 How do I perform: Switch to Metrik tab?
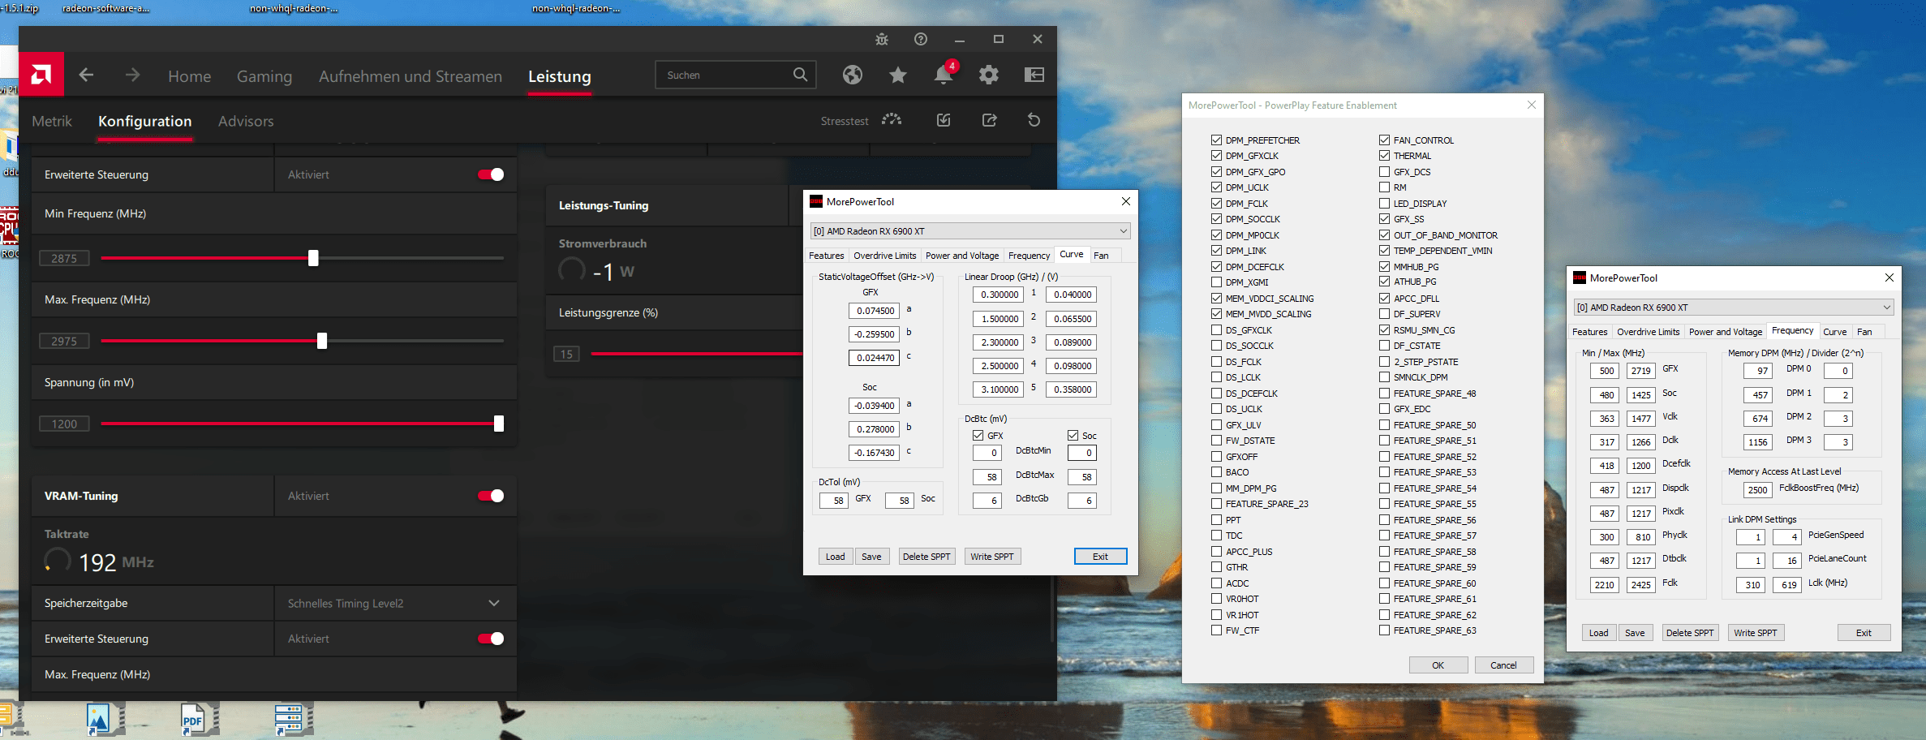pos(52,121)
